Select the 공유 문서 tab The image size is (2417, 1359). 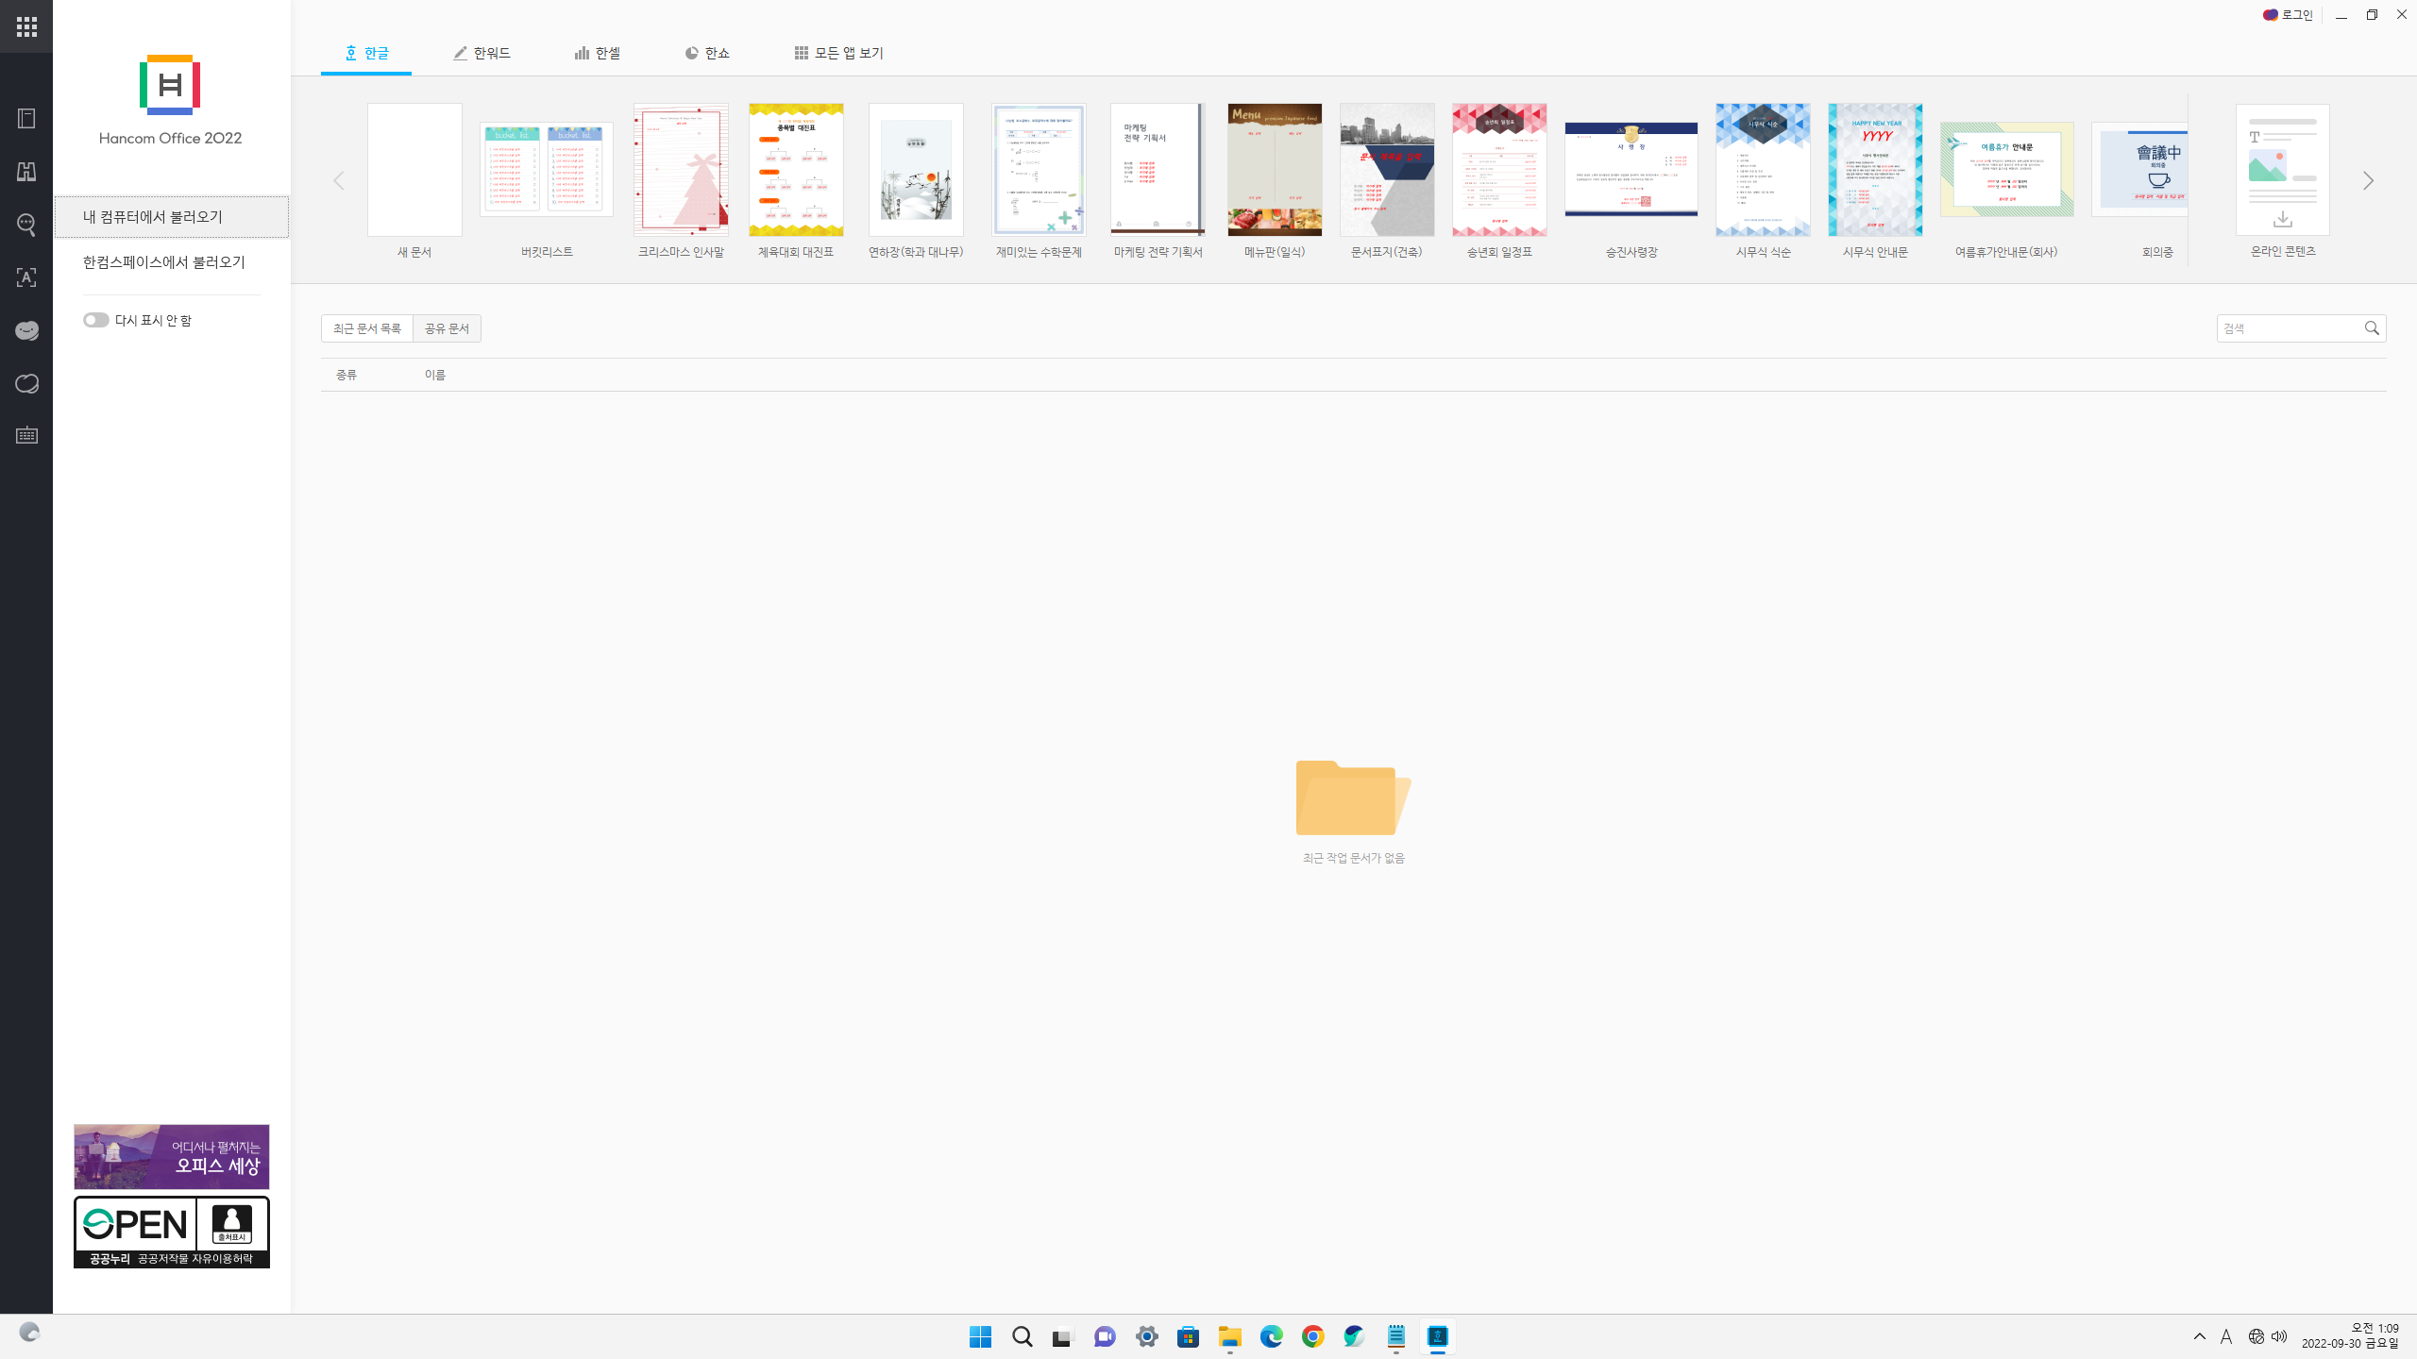(x=447, y=328)
